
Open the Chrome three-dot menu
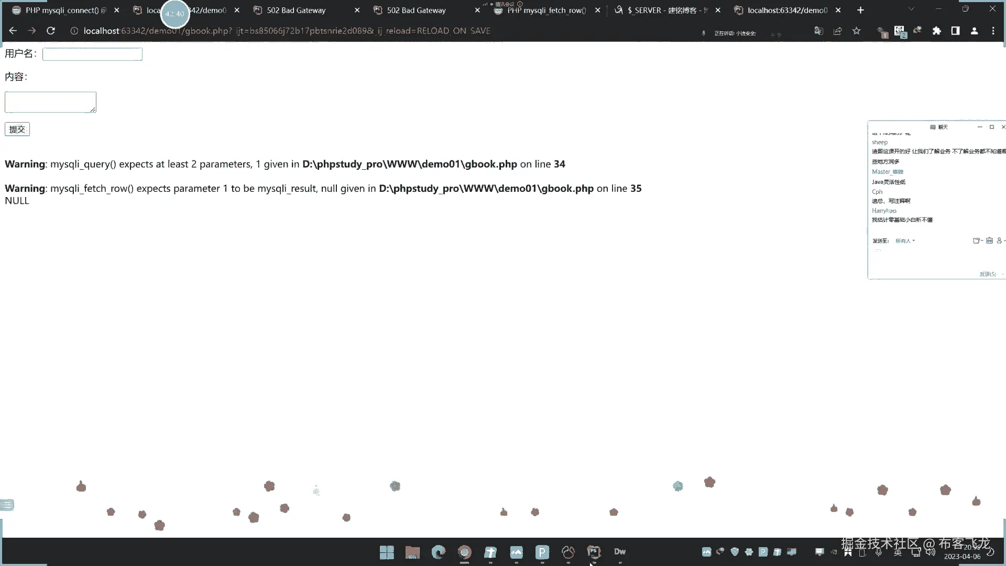point(993,31)
